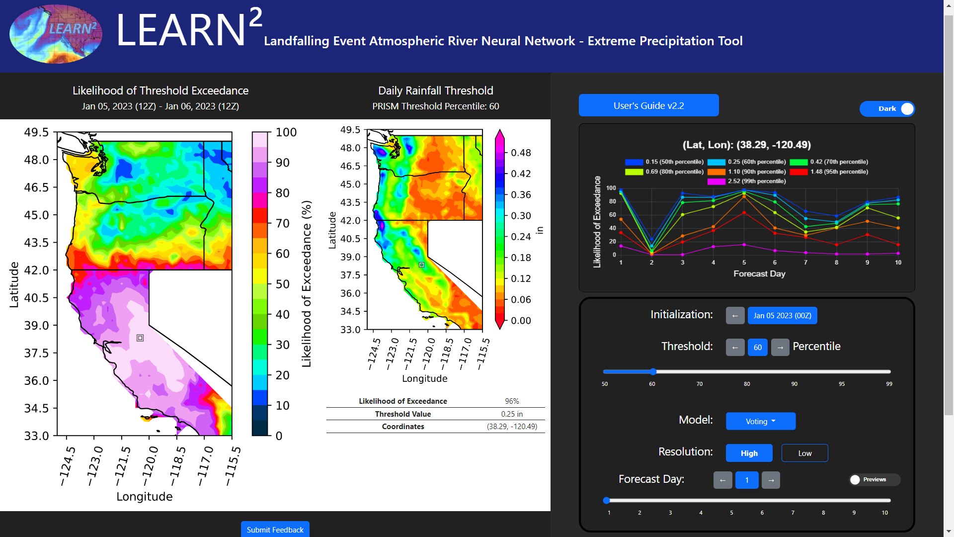Image resolution: width=954 pixels, height=537 pixels.
Task: Click the forecast day slider handle
Action: point(606,500)
